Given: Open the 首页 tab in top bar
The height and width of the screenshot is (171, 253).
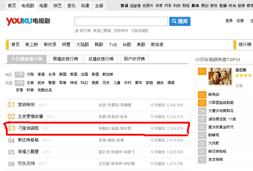Looking at the screenshot, I should tap(12, 6).
